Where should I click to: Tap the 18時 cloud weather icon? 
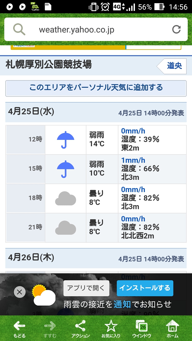coord(66,199)
